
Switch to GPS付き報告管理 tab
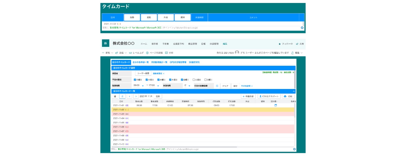coord(178,62)
